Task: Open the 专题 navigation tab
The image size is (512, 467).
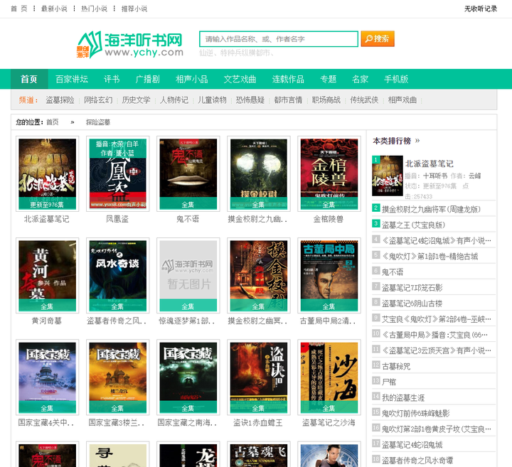Action: point(328,79)
